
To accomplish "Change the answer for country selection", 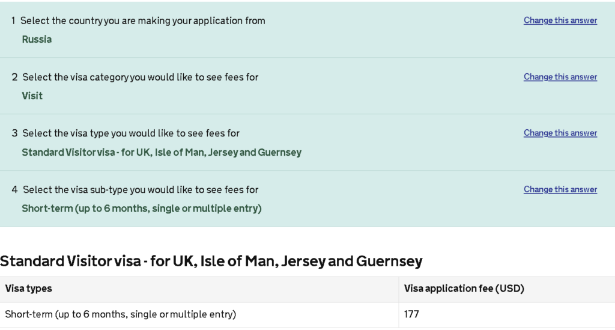I will point(560,20).
